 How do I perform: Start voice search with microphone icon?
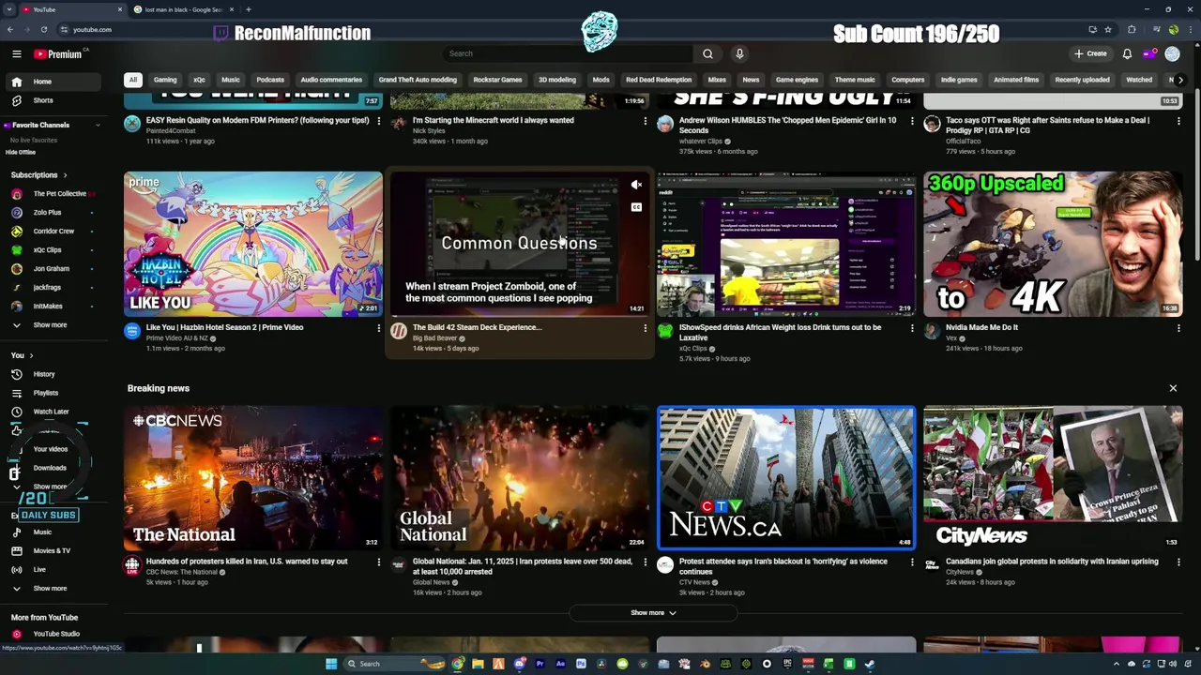coord(739,53)
